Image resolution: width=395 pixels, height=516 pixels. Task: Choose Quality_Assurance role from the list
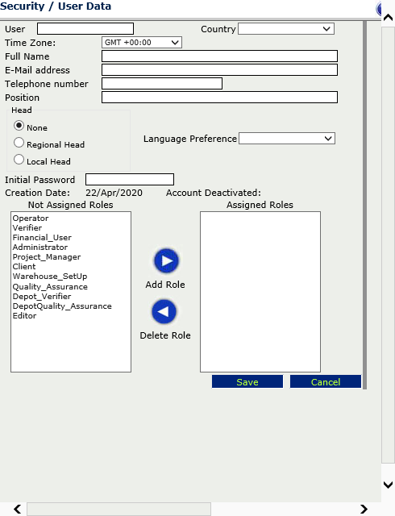(50, 287)
